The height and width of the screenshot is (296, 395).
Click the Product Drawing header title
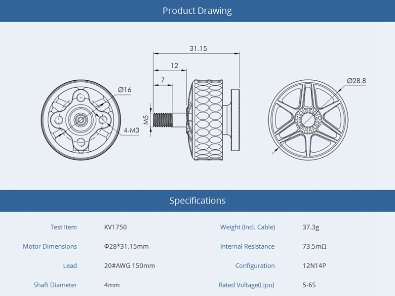click(x=197, y=11)
